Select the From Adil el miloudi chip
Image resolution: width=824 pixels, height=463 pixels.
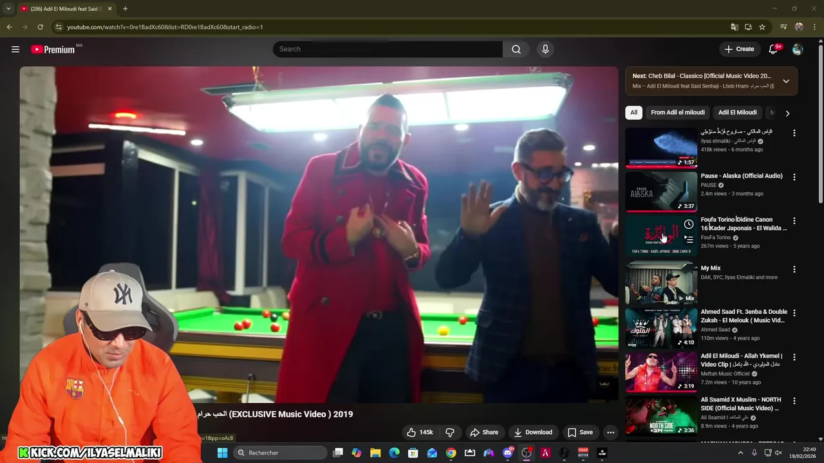point(677,113)
